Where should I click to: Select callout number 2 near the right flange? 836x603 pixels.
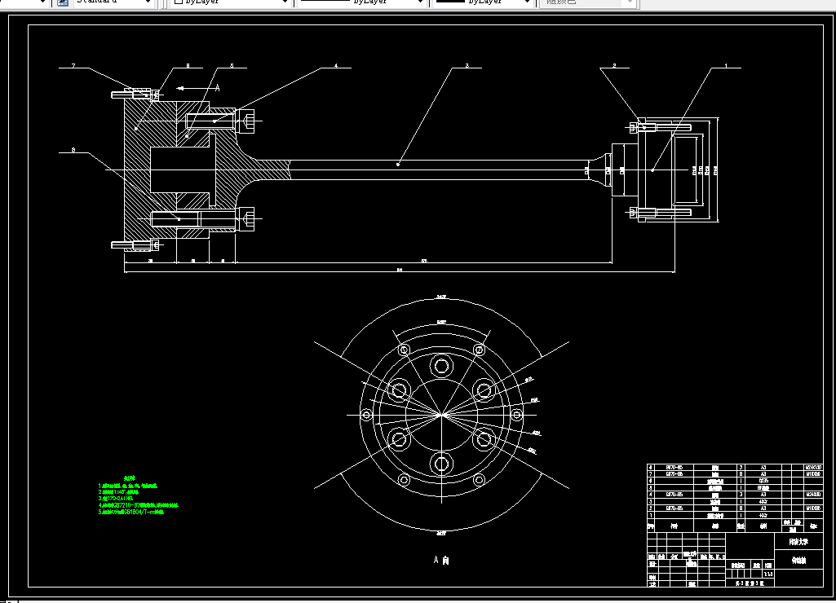coord(614,65)
